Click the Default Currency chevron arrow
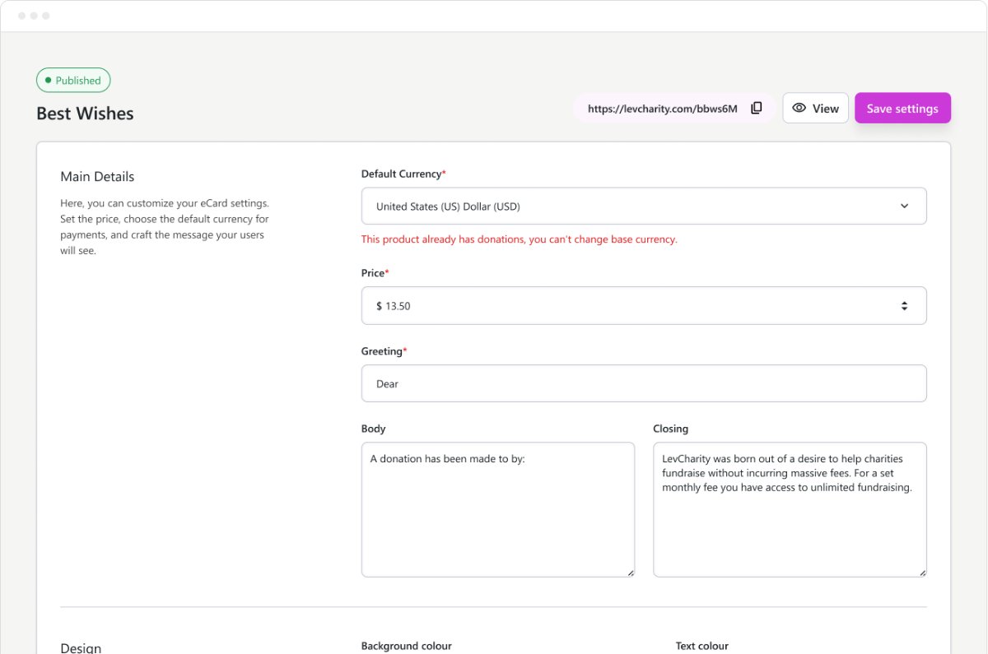Image resolution: width=988 pixels, height=654 pixels. (x=904, y=206)
